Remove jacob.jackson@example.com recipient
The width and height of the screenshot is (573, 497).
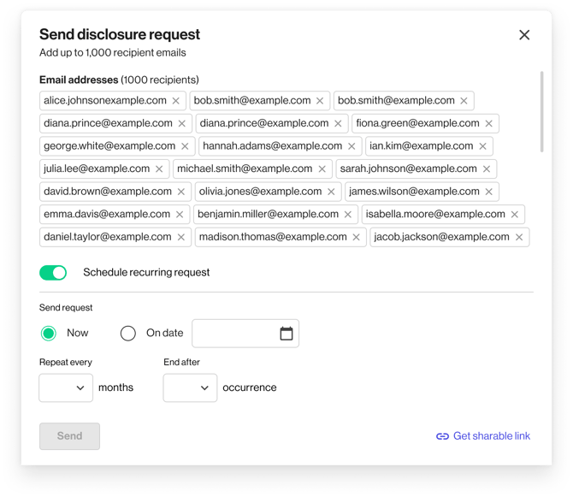click(519, 237)
